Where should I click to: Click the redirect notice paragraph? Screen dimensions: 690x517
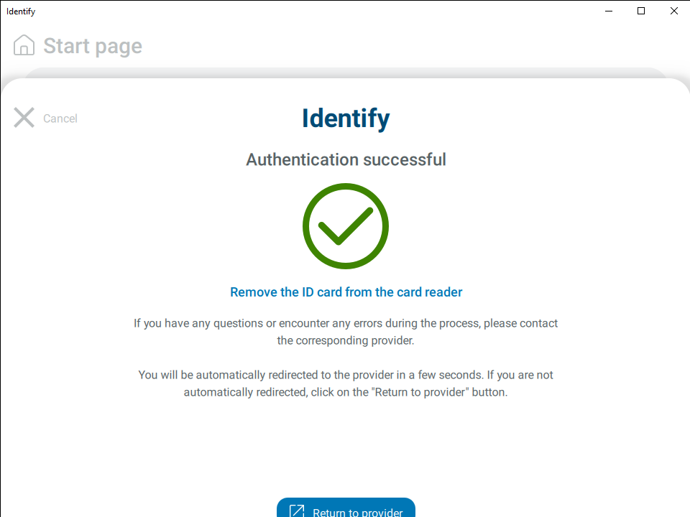[x=345, y=383]
